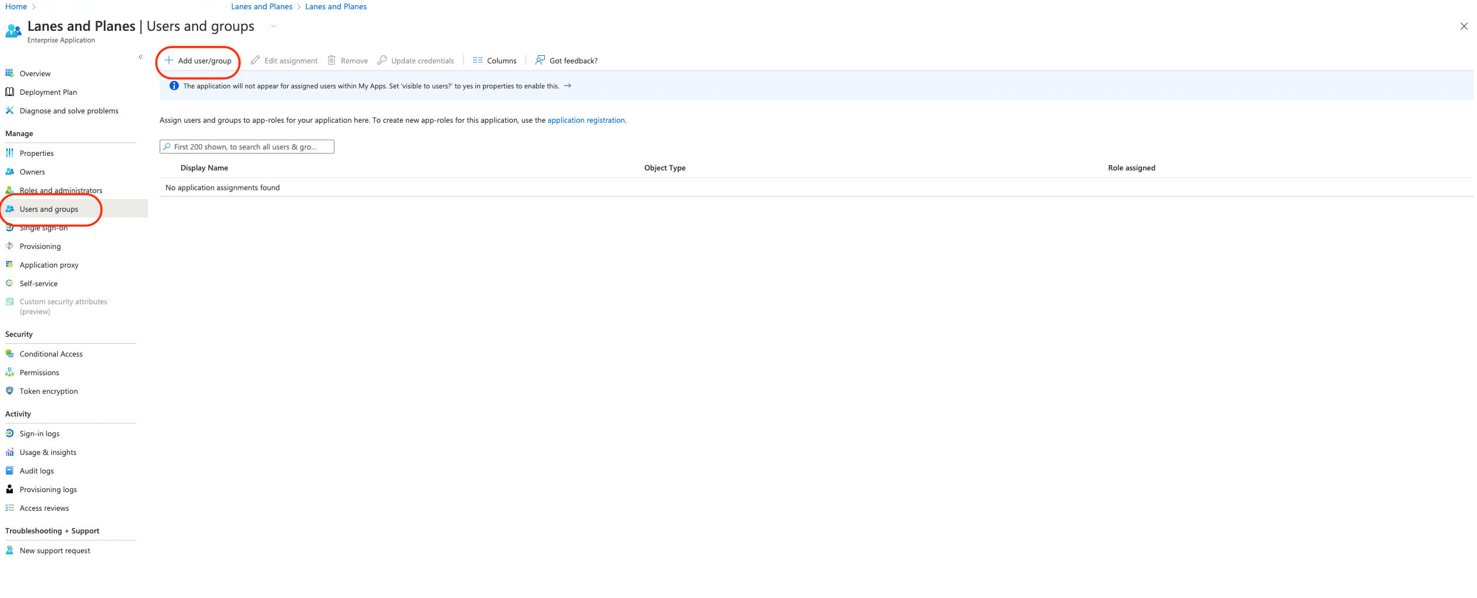Follow the arrow in the info banner
The height and width of the screenshot is (598, 1477).
click(x=567, y=86)
